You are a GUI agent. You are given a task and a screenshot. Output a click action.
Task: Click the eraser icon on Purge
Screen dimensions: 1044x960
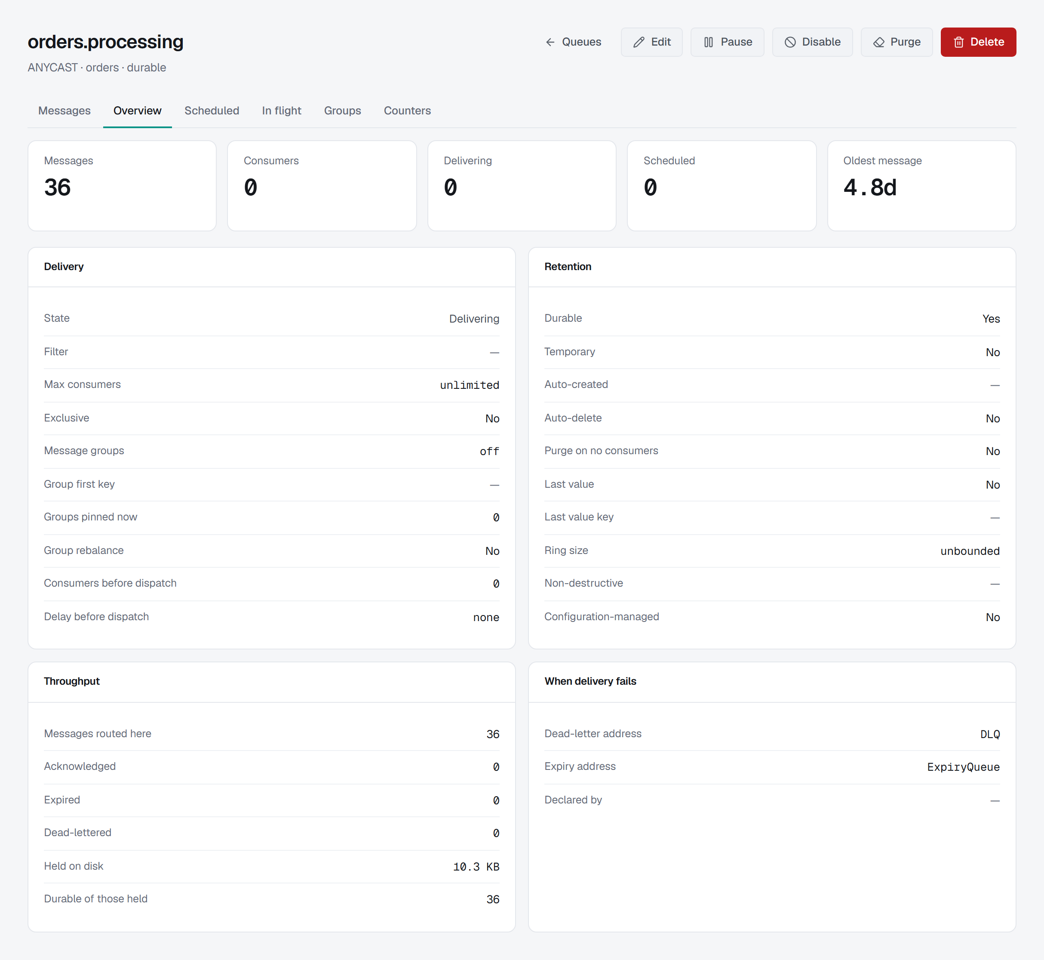pos(878,42)
